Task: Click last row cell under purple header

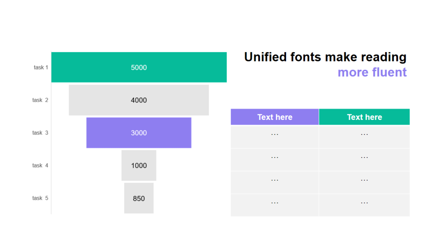Action: pos(275,205)
